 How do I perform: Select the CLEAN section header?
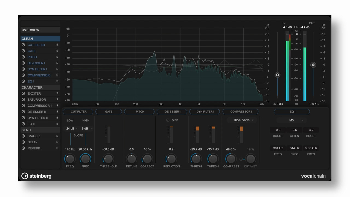[40, 39]
